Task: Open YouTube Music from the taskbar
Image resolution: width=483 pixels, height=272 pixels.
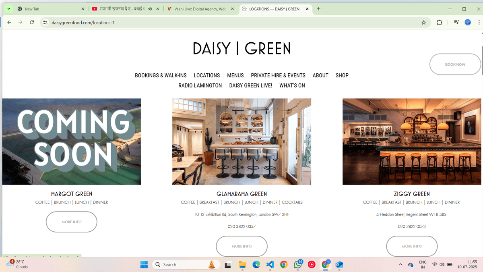Action: click(x=312, y=264)
